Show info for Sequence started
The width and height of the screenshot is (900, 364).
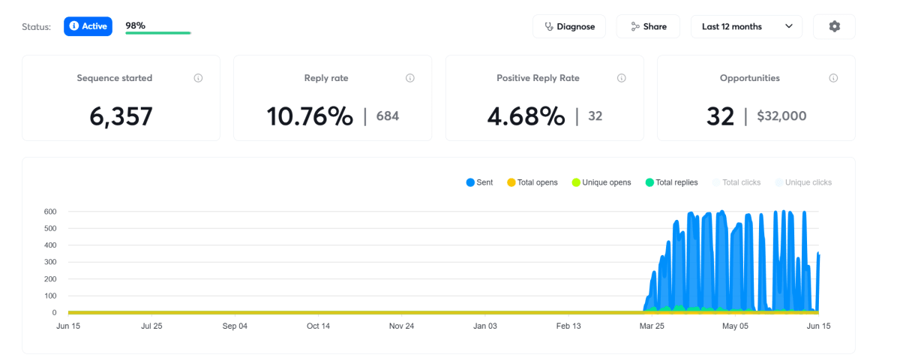coord(198,78)
